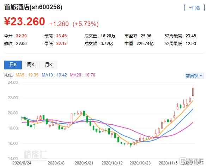Screen dimensions: 206x167
Task: Click the 52周最高 value 23.45
Action: tap(191, 36)
